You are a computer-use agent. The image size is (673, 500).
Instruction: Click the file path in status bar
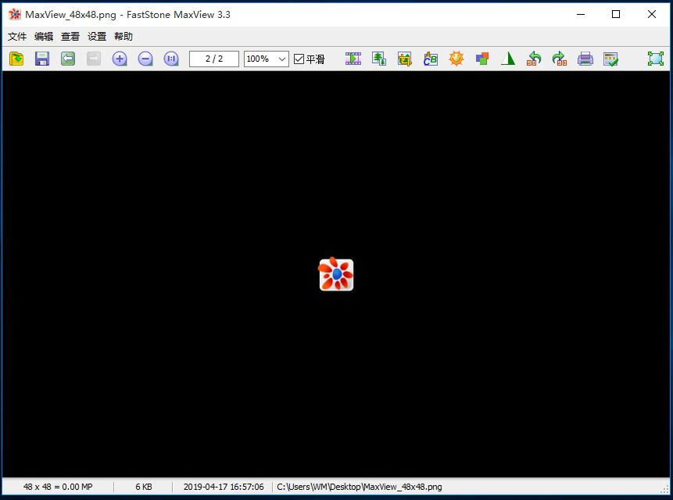click(x=360, y=487)
